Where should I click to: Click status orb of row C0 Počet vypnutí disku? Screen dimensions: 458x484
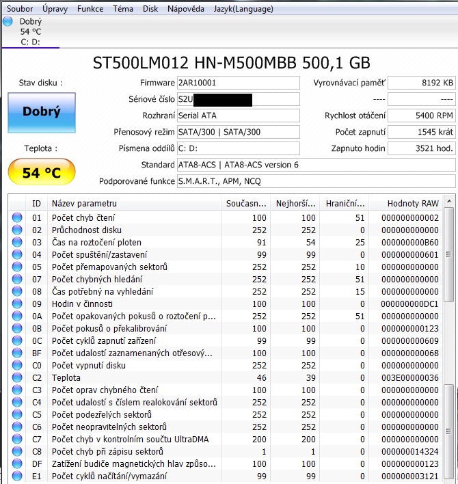[x=17, y=365]
